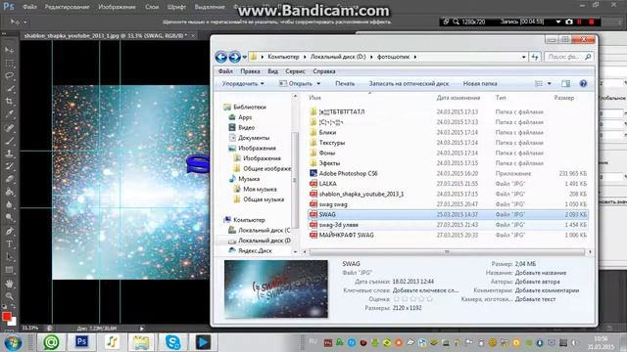Select the Pen tool
This screenshot has width=627, height=352.
coord(9,231)
